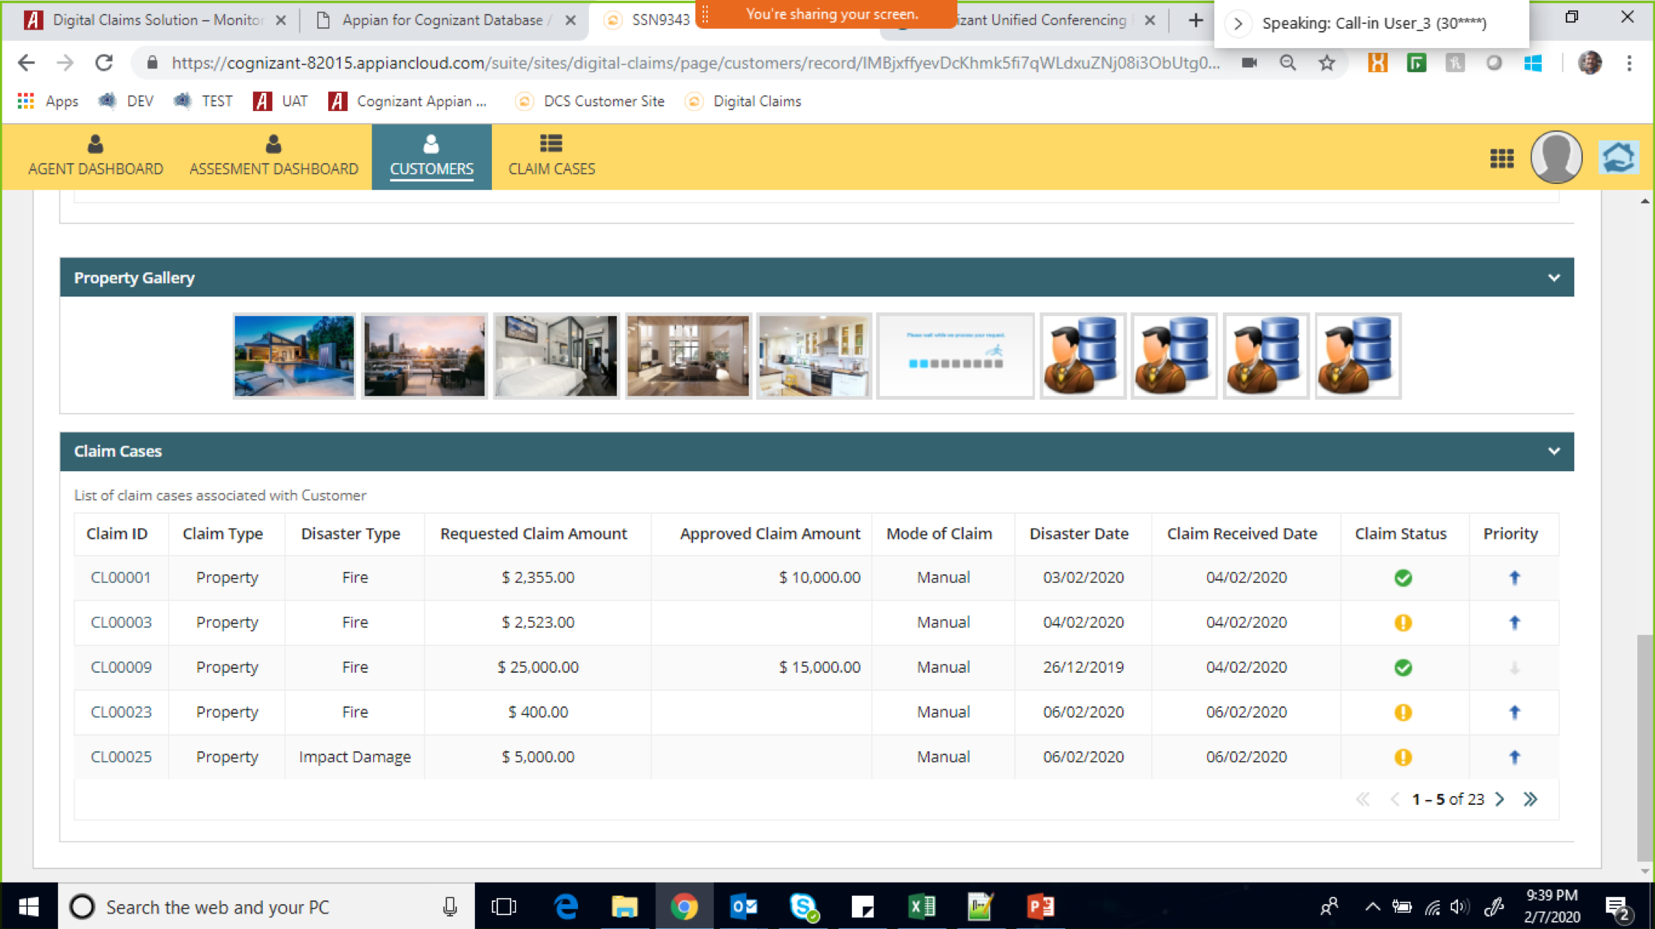Open DCS Customer Site bookmark

coord(603,101)
